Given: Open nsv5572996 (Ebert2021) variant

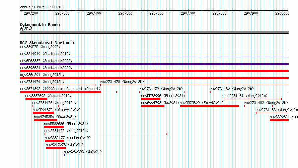Looking at the screenshot, I should (163, 96).
